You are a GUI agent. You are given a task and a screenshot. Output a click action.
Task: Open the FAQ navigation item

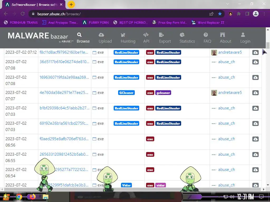click(x=207, y=38)
